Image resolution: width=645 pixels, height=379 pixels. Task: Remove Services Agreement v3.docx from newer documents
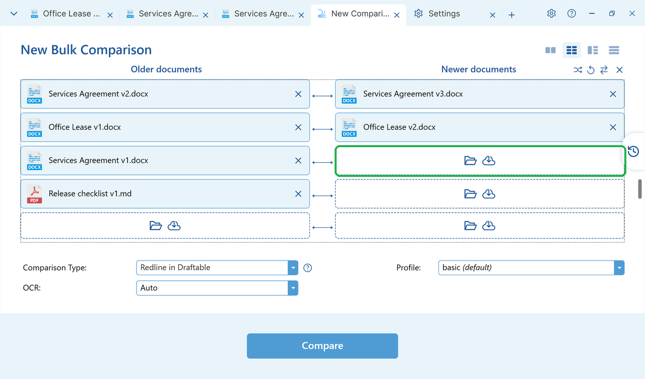(x=613, y=94)
